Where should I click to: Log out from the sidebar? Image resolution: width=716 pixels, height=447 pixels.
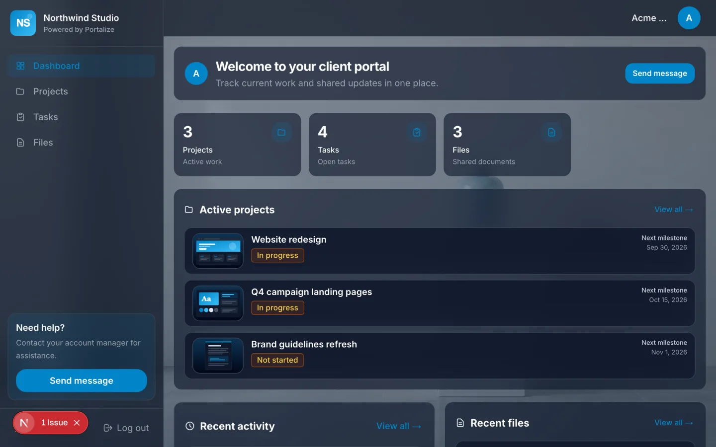[x=126, y=428]
